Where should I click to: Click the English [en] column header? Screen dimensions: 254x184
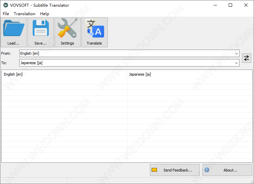(64, 74)
